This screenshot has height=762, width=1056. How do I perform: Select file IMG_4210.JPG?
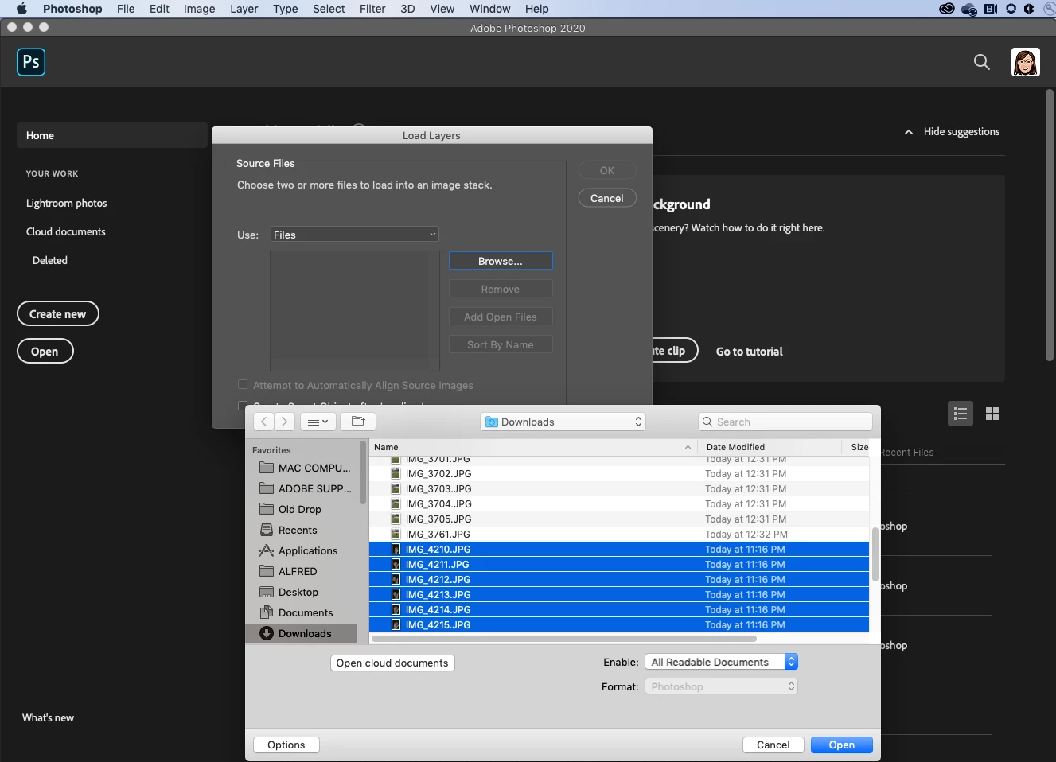[619, 550]
